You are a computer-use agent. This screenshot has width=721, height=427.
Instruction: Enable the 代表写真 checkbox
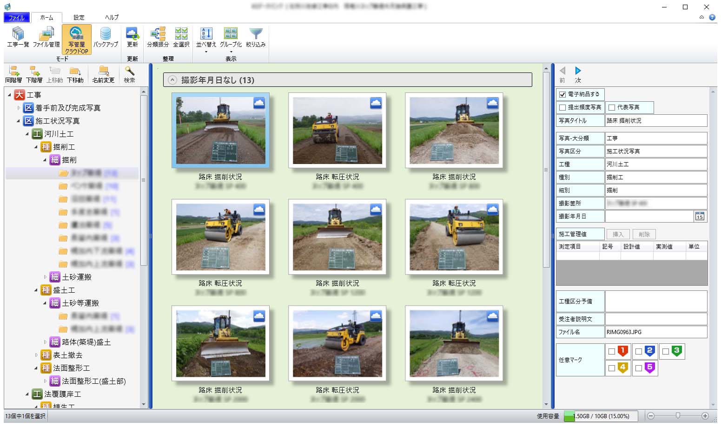[x=612, y=107]
